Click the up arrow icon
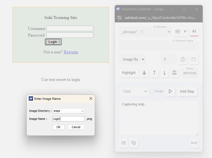The height and width of the screenshot is (158, 212). (154, 73)
